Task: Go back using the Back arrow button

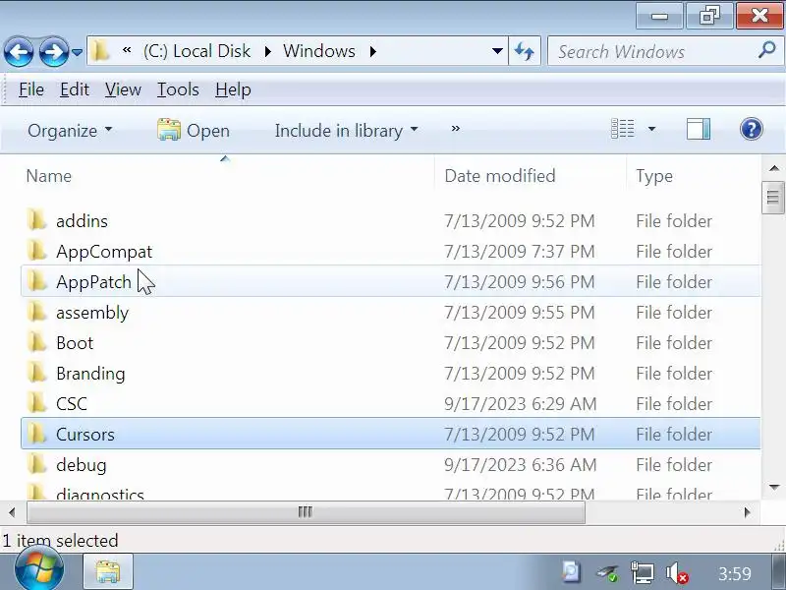Action: click(x=19, y=52)
